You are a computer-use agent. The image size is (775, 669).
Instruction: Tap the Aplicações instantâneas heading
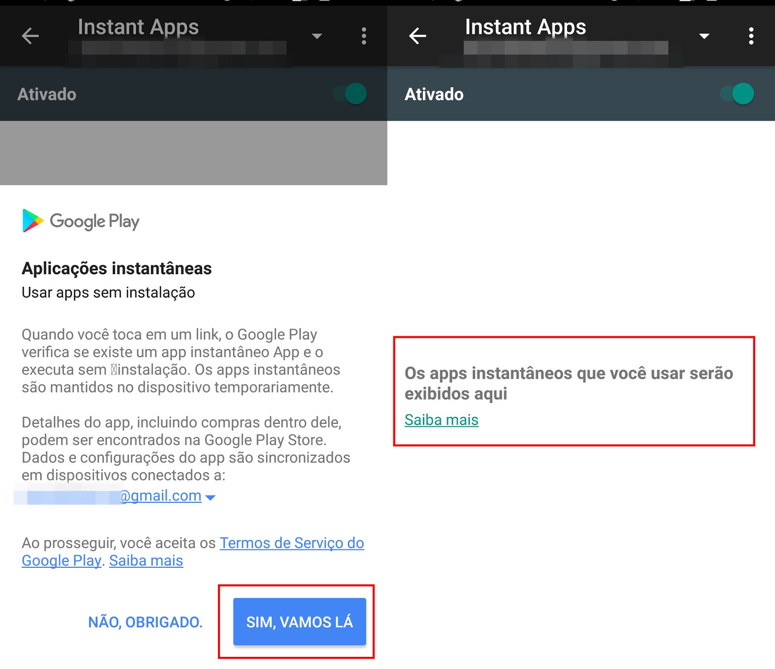pyautogui.click(x=117, y=268)
